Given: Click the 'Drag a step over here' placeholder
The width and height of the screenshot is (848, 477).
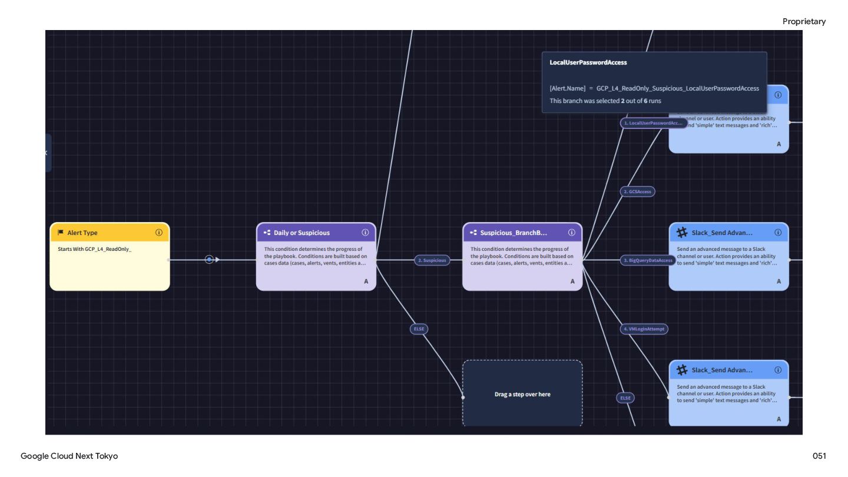Looking at the screenshot, I should [522, 394].
